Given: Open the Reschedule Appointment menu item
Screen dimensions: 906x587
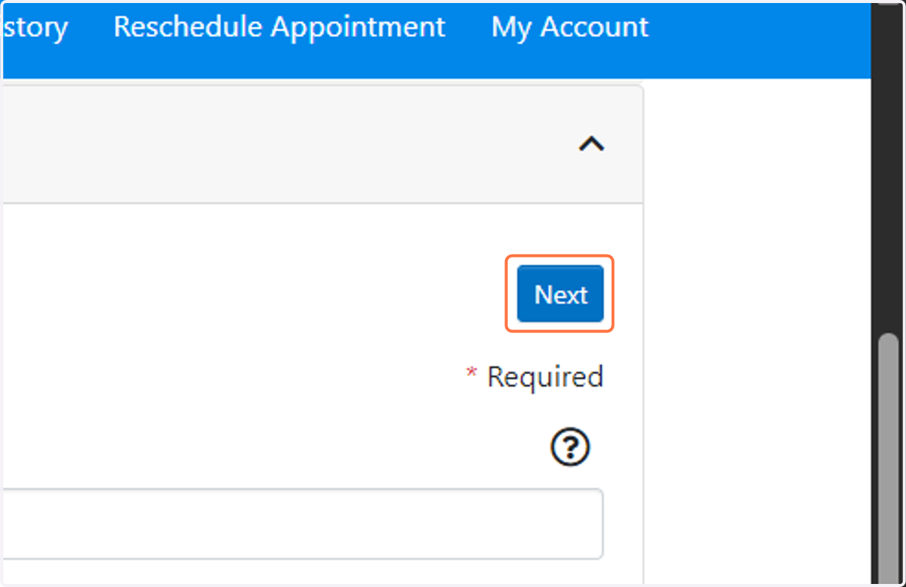Looking at the screenshot, I should 279,27.
